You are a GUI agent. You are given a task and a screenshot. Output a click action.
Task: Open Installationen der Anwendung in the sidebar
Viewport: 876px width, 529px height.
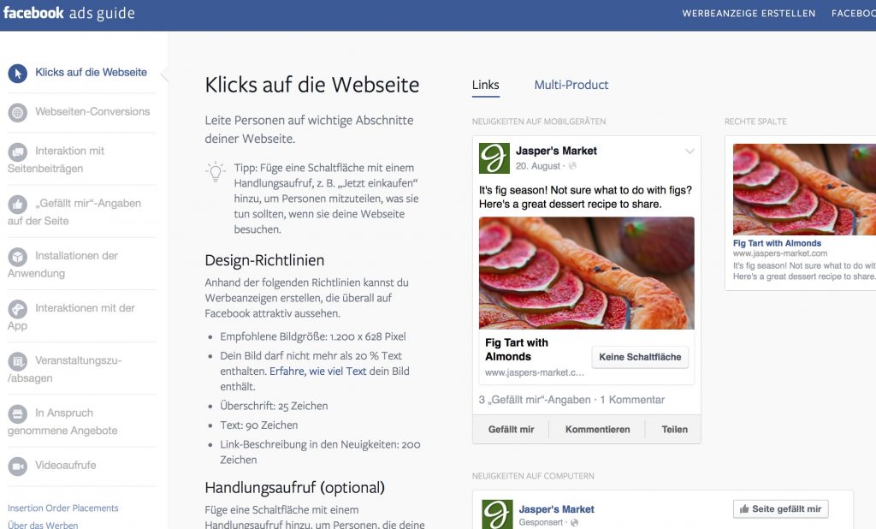pyautogui.click(x=62, y=264)
